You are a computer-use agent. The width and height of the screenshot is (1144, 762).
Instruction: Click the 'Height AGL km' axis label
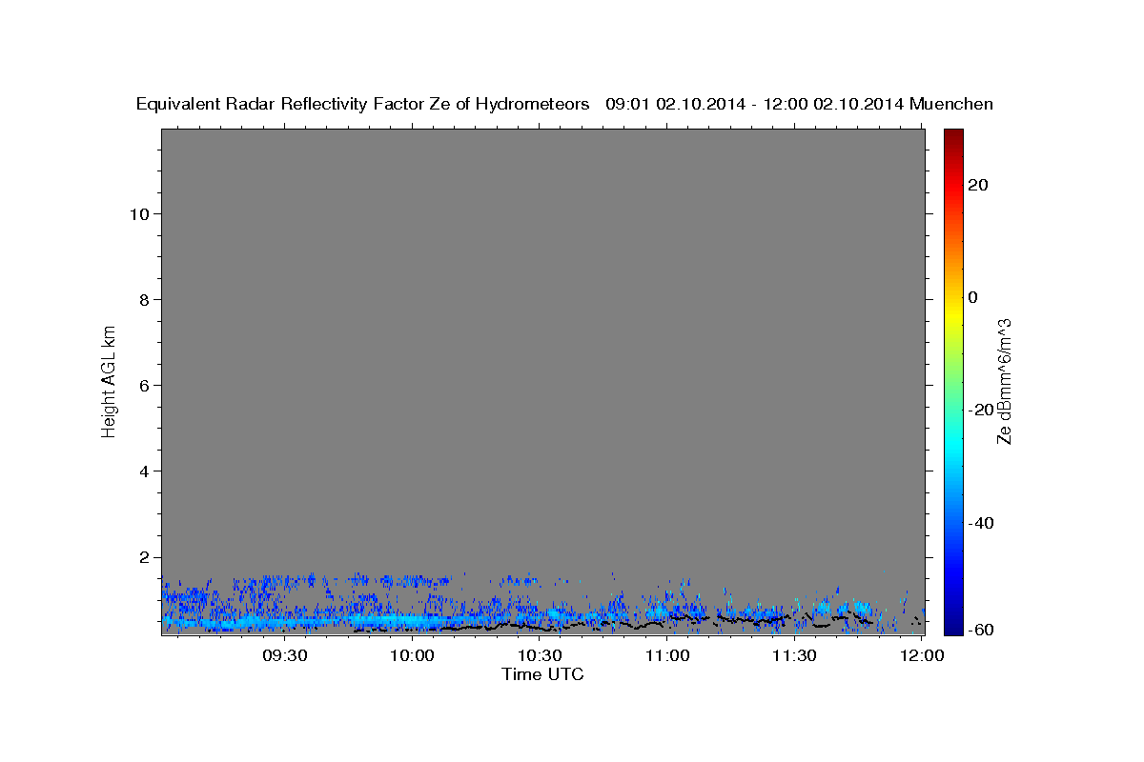(x=109, y=381)
